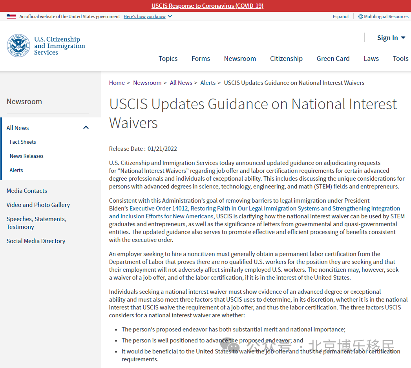Click the official website of US government text
Viewport: 411px width, 368px height.
tap(69, 16)
